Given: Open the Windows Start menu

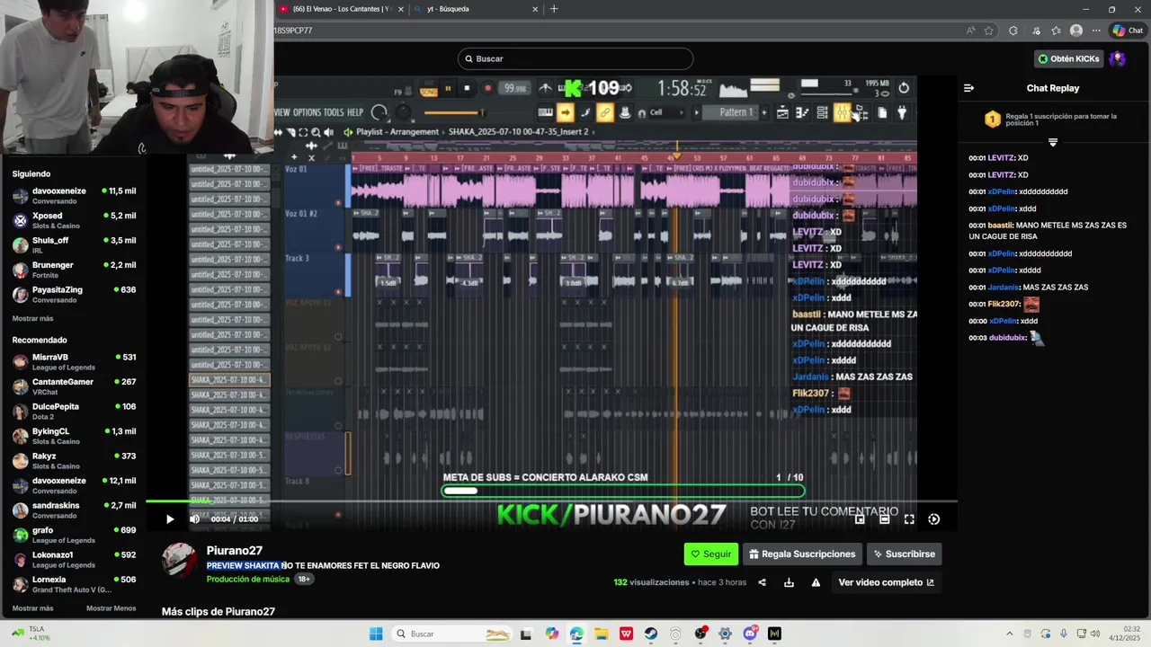Looking at the screenshot, I should click(376, 634).
